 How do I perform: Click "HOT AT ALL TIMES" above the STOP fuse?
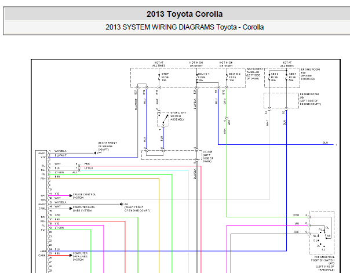click(159, 64)
